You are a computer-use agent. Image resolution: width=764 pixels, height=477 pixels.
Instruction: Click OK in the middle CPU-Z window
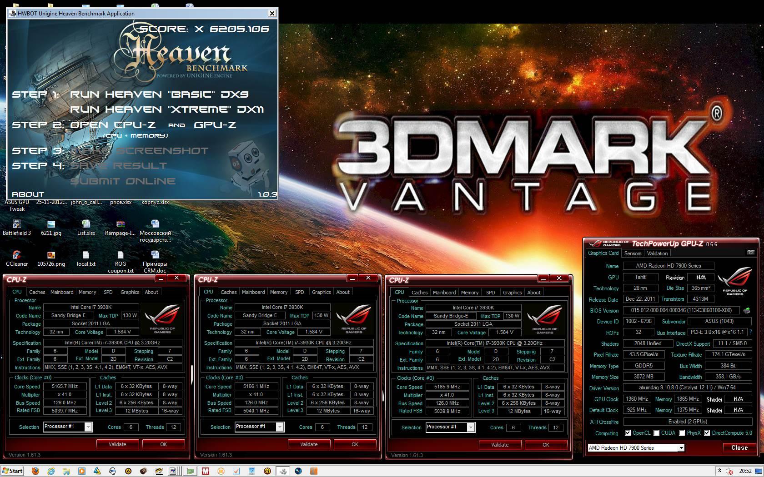coord(355,444)
